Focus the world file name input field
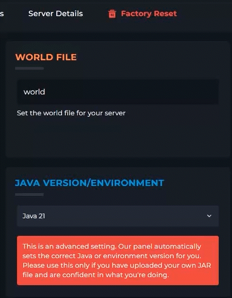 tap(118, 92)
